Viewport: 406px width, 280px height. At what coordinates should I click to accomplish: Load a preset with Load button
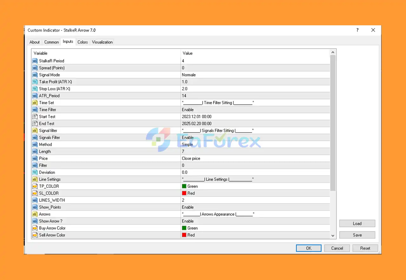[357, 223]
